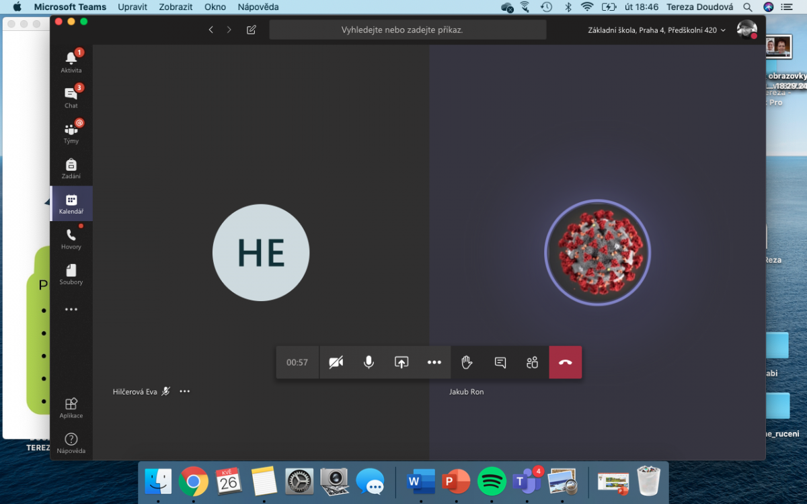Image resolution: width=807 pixels, height=504 pixels.
Task: Expand the Základní škola organization dropdown
Action: tap(657, 30)
